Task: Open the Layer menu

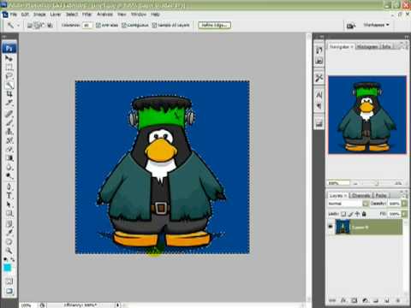Action: click(56, 15)
